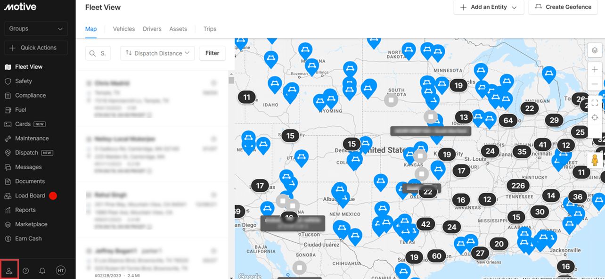Open the Dispatch Distance sort dropdown
This screenshot has height=279, width=605.
click(x=157, y=53)
